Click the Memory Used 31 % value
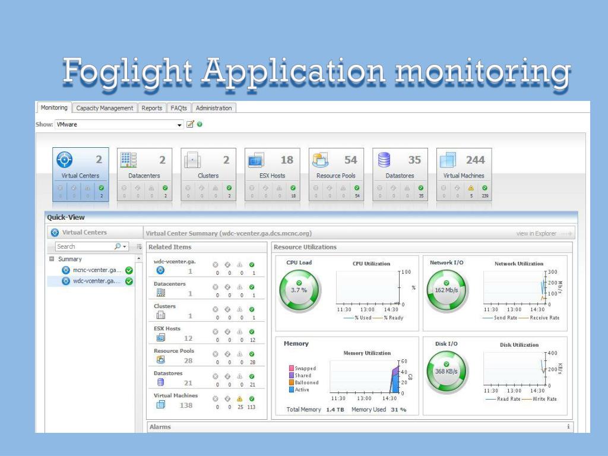 398,410
